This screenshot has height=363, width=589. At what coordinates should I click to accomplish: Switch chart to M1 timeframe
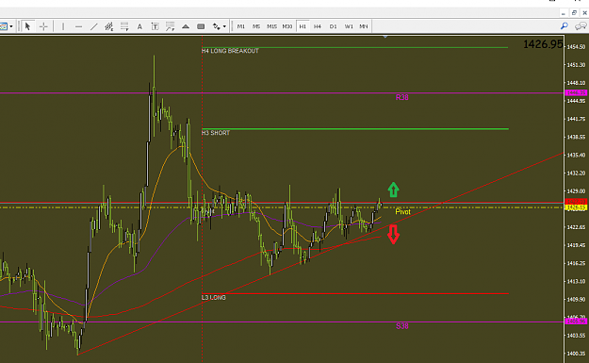241,26
